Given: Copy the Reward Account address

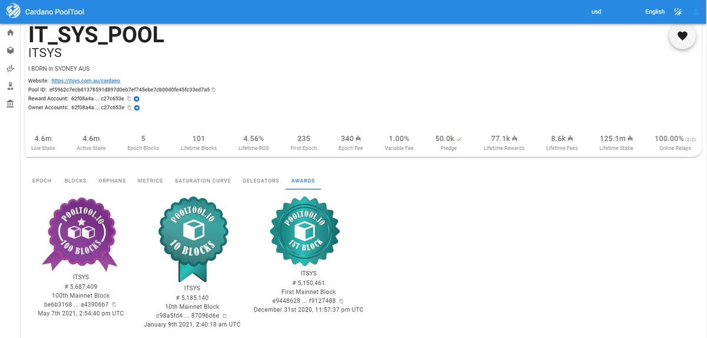Looking at the screenshot, I should point(129,99).
